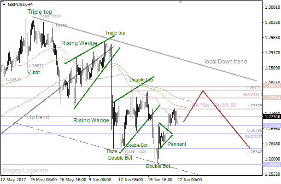The image size is (281, 184).
Task: Click the 1.27934 resistance level tag
Action: click(271, 98)
